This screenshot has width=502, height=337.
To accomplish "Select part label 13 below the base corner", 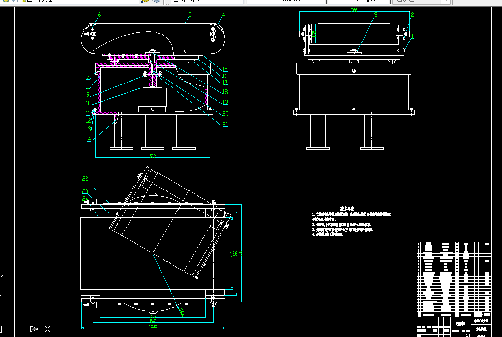I will tap(88, 129).
